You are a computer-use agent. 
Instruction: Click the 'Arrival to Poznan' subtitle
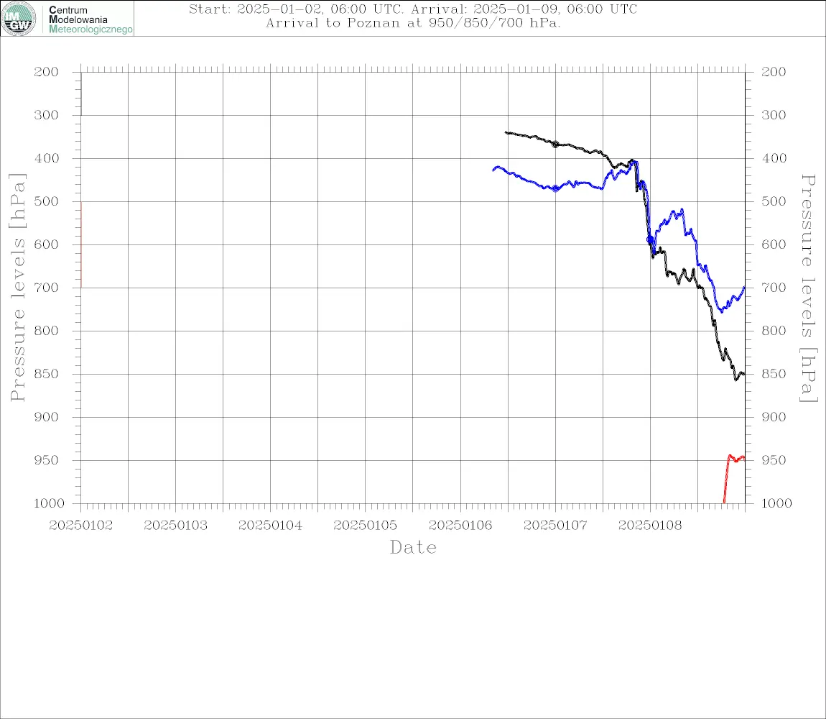click(x=413, y=23)
